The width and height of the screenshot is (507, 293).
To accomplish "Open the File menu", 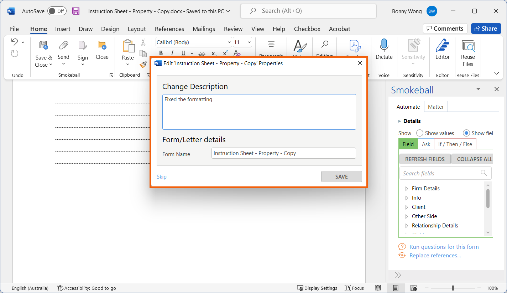I will click(14, 29).
